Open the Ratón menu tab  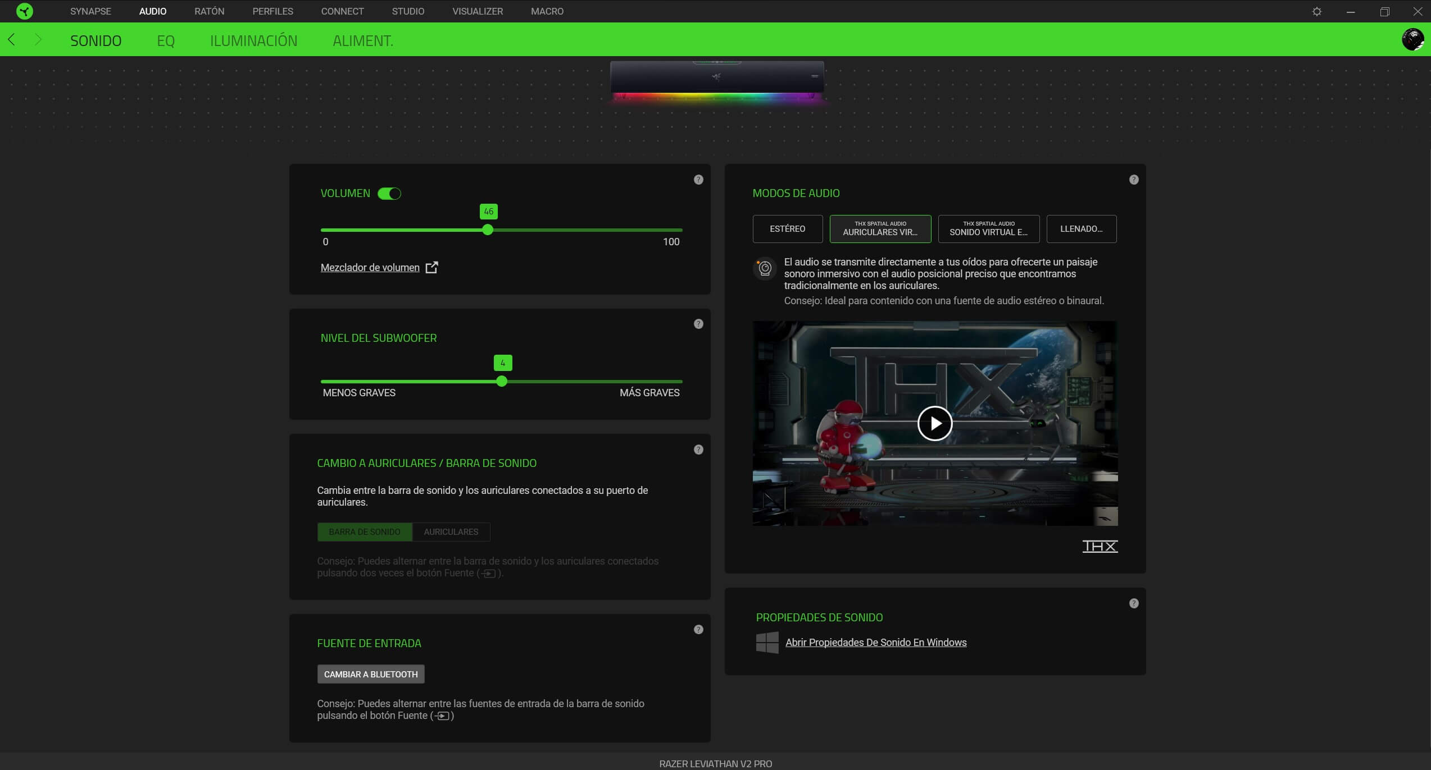point(209,11)
